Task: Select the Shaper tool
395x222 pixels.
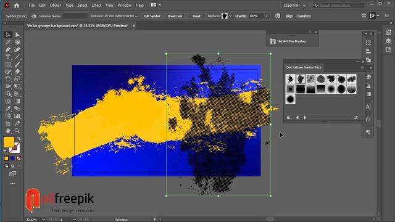Action: (8, 72)
